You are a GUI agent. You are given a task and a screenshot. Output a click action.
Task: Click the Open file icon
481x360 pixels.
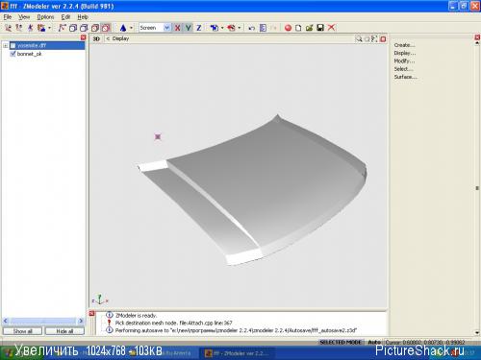tap(309, 28)
